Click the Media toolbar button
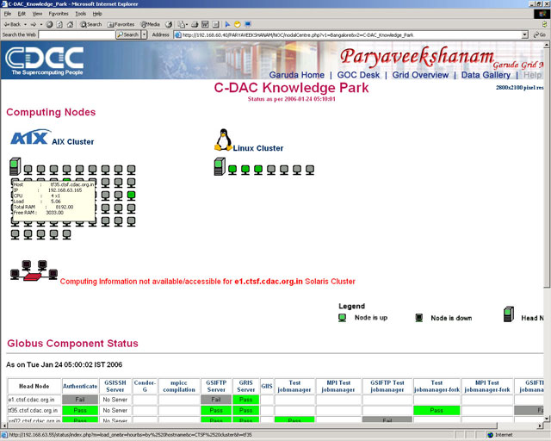 coord(149,24)
